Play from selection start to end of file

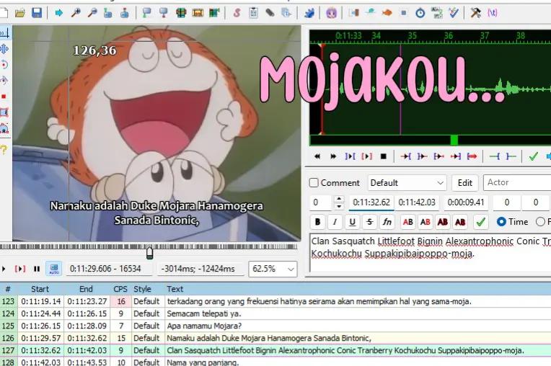coord(472,156)
